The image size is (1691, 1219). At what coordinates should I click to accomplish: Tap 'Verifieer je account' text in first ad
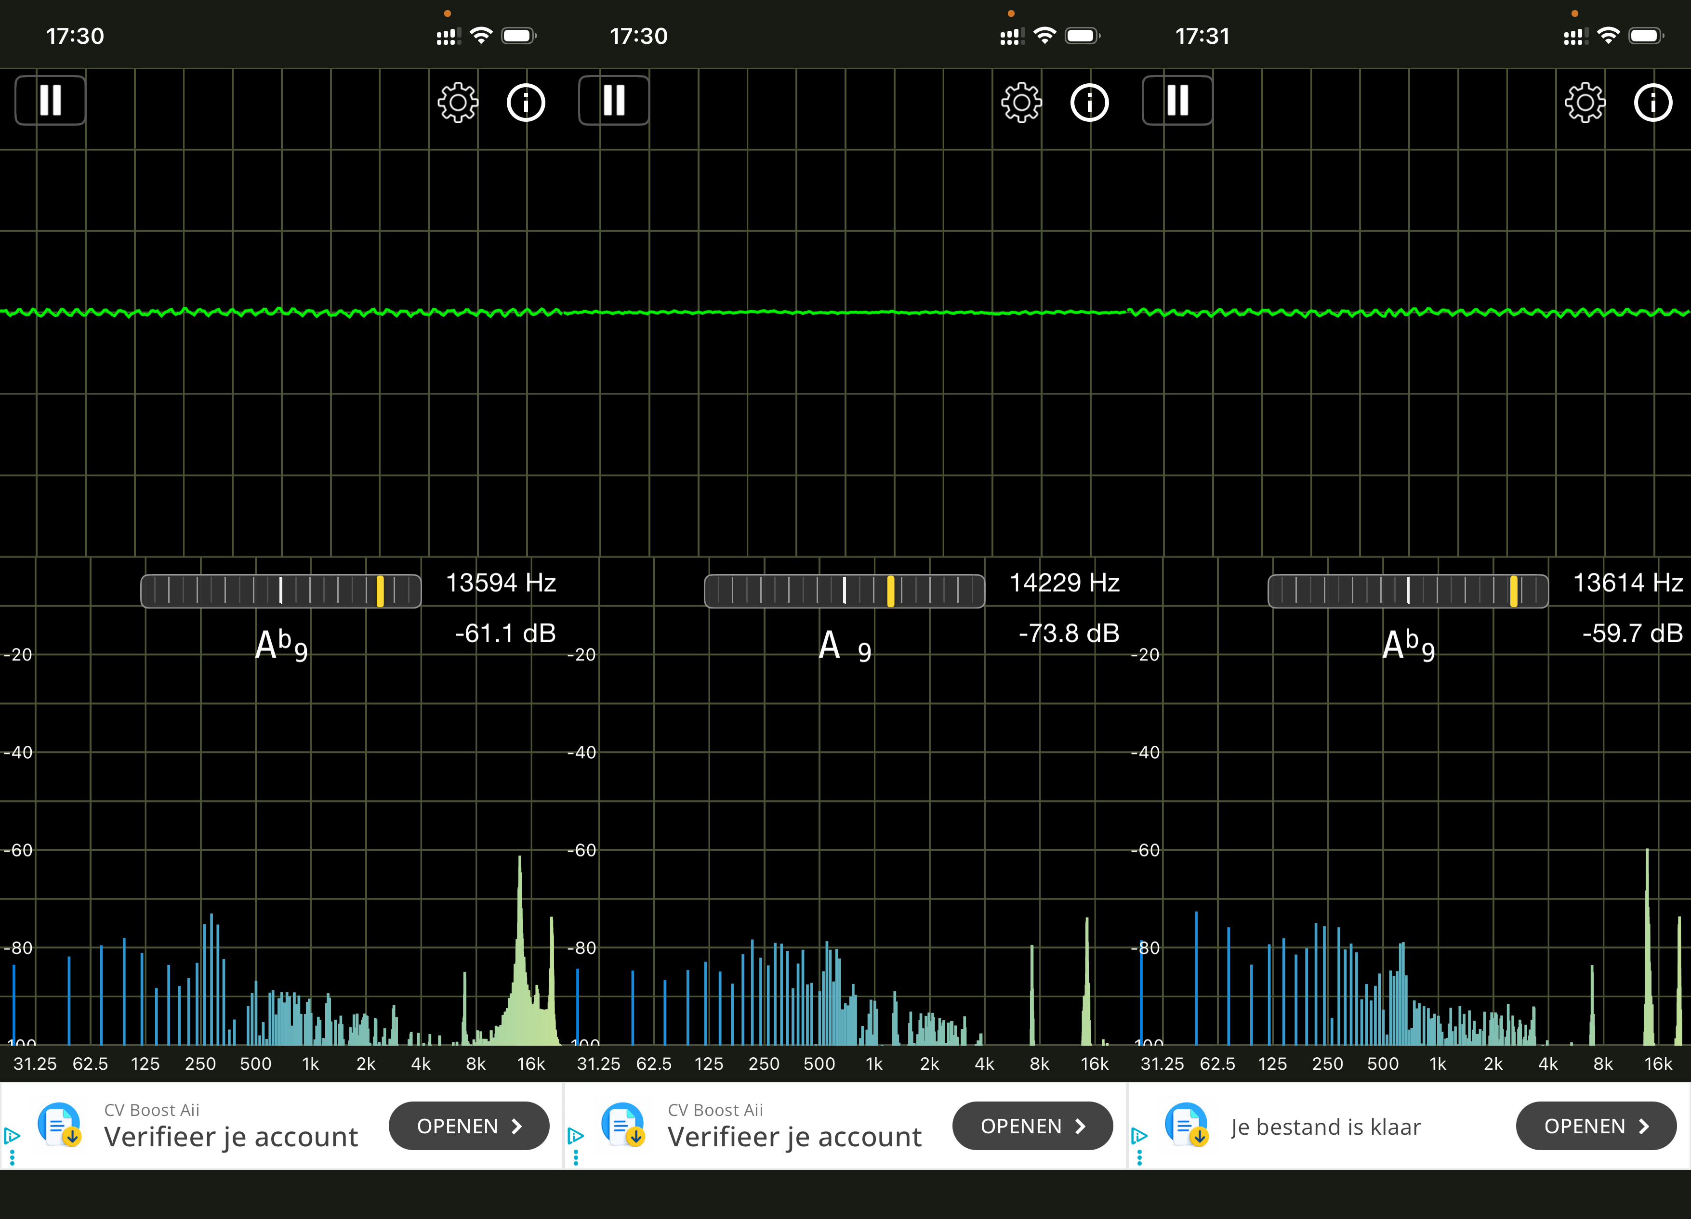(231, 1137)
